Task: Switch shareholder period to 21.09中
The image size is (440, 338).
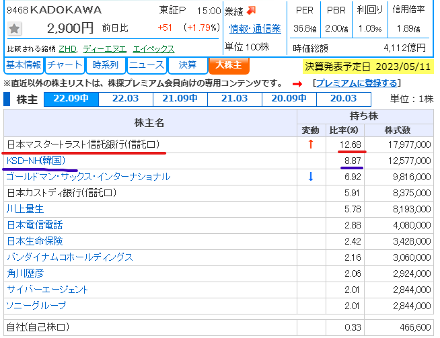Action: click(180, 99)
